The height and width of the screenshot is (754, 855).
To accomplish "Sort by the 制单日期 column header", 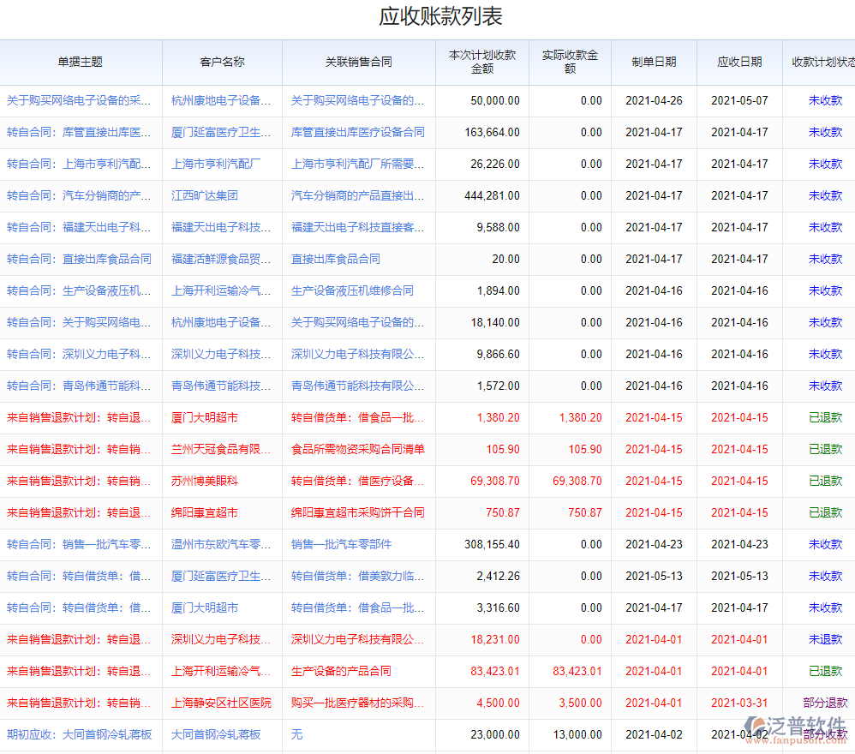I will [654, 62].
